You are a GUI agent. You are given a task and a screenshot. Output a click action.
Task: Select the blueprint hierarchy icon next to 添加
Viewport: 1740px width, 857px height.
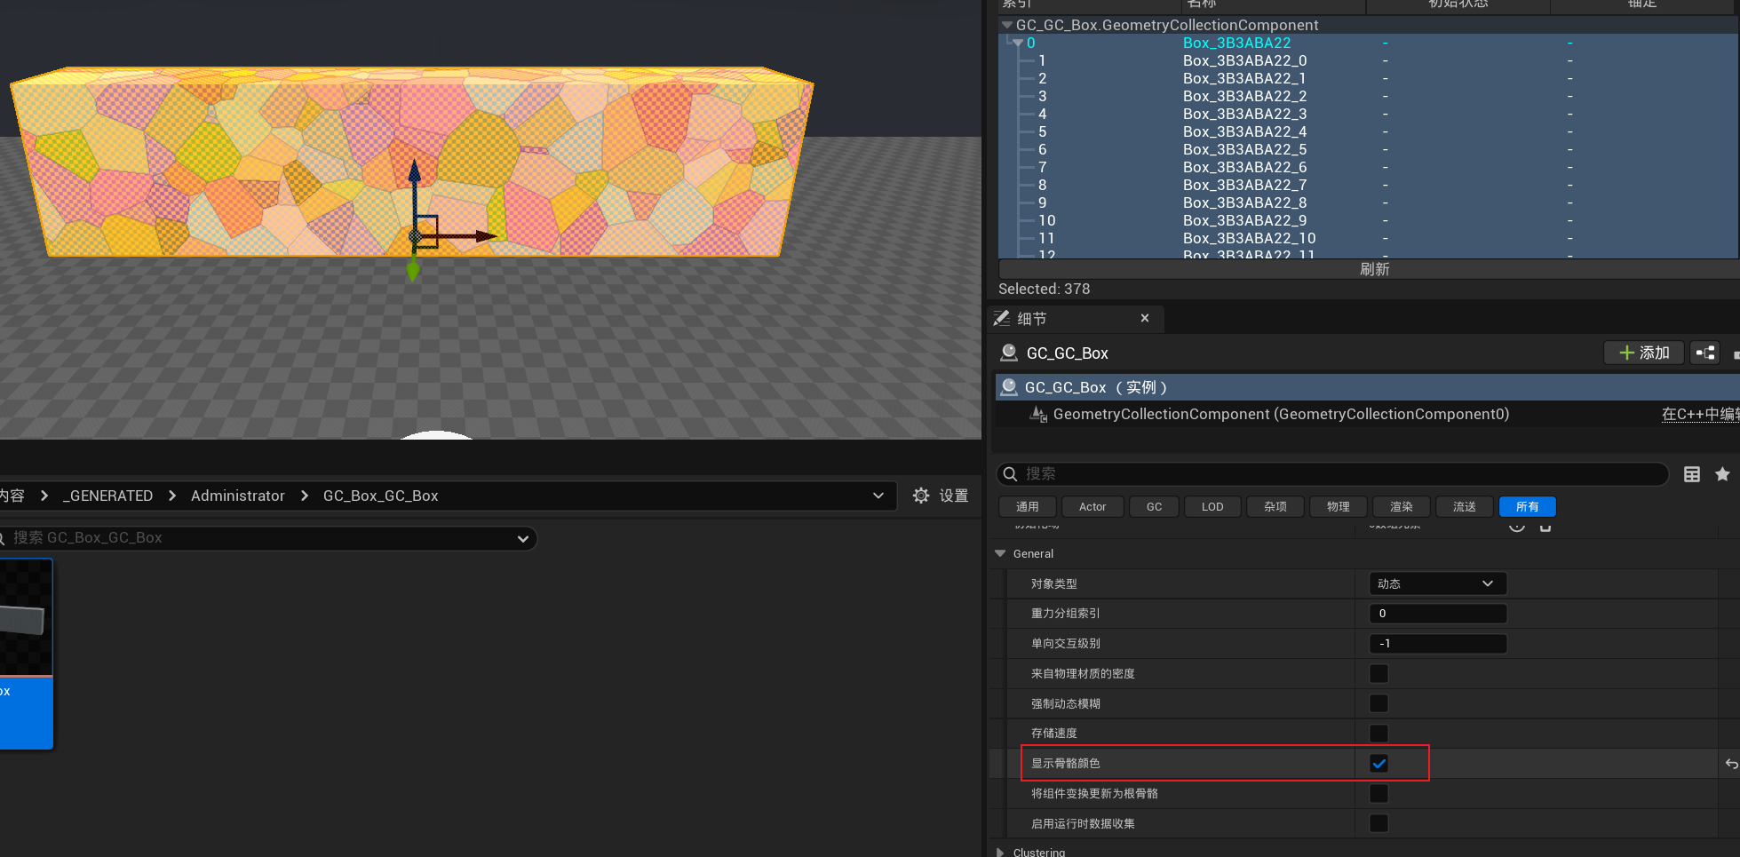point(1704,353)
